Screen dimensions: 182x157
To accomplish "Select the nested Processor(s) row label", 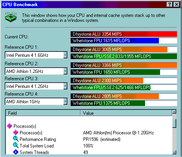I will [31, 133].
